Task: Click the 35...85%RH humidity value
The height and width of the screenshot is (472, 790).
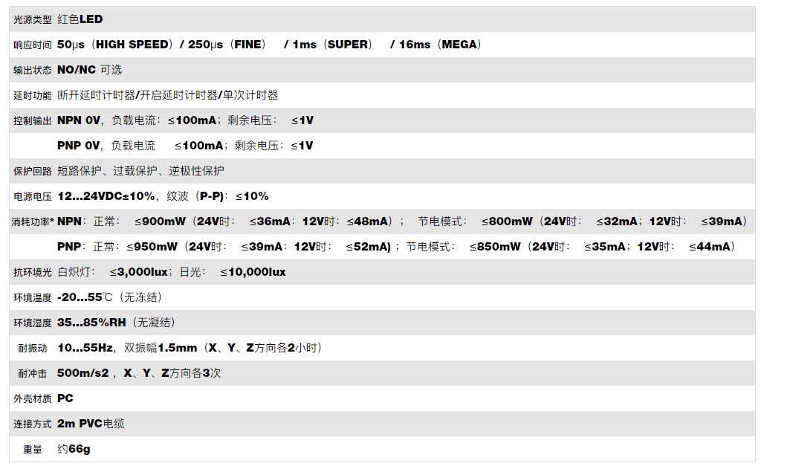Action: (91, 323)
